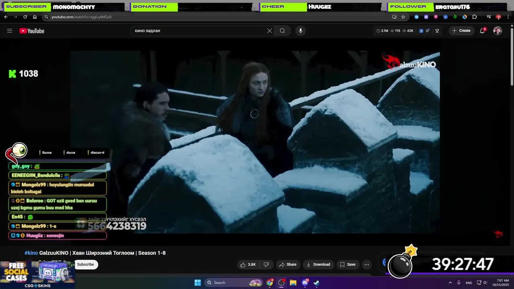This screenshot has height=289, width=514.
Task: Open the trophy icon in the stats bar
Action: [437, 31]
